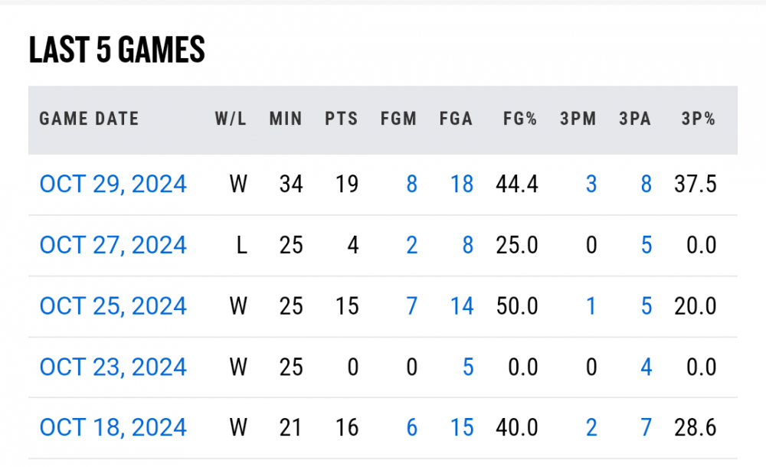766x467 pixels.
Task: Open the Oct 23, 2024 game link
Action: pyautogui.click(x=113, y=367)
